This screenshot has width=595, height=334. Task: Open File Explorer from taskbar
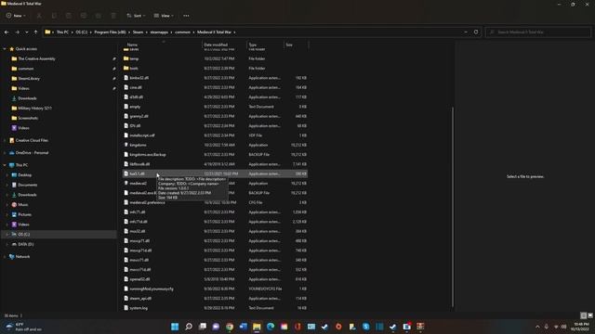257,327
